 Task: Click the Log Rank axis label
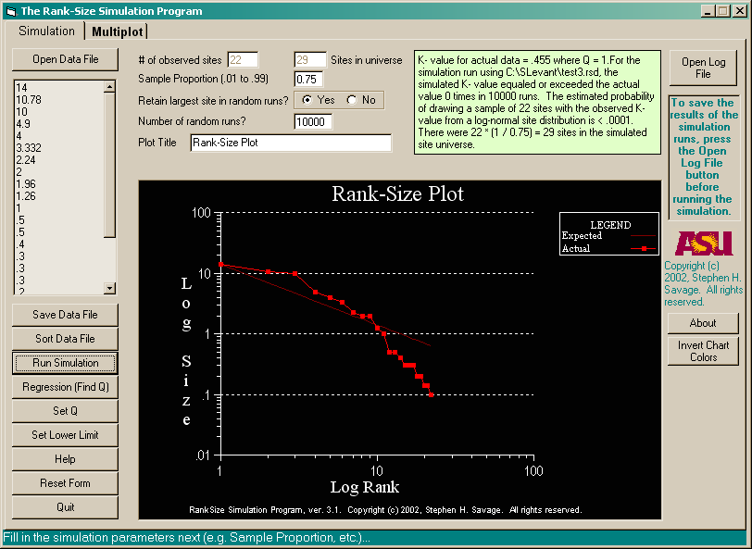click(x=365, y=487)
